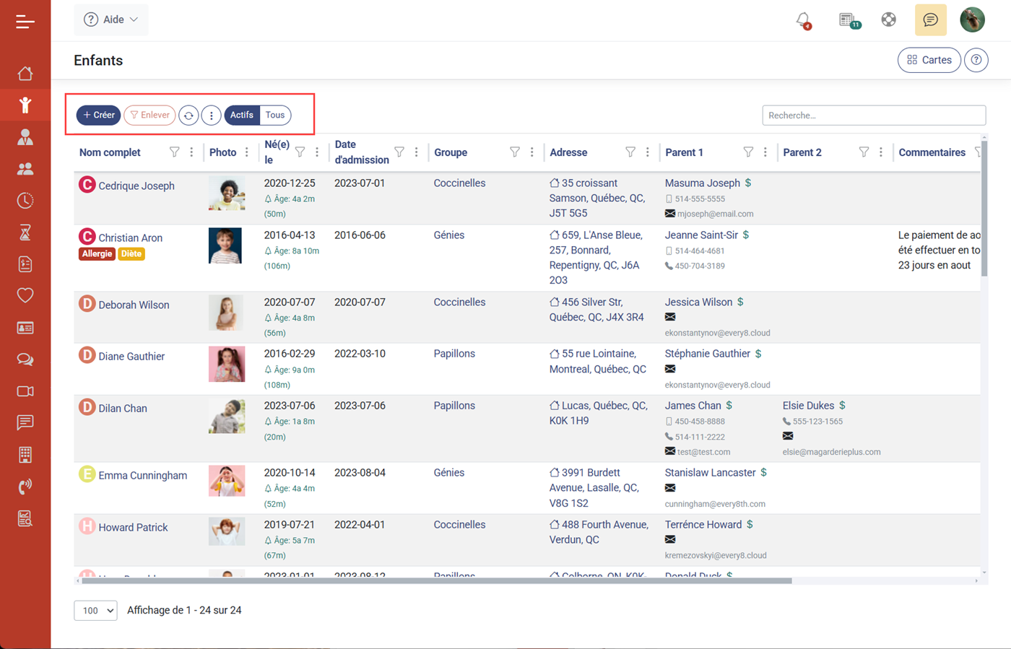Toggle the filter icon on Nom complet column
Image resolution: width=1011 pixels, height=649 pixels.
tap(175, 152)
